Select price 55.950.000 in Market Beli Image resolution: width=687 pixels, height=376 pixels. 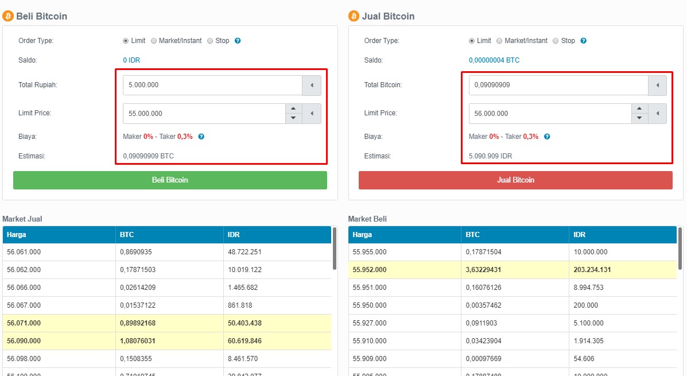click(x=370, y=305)
